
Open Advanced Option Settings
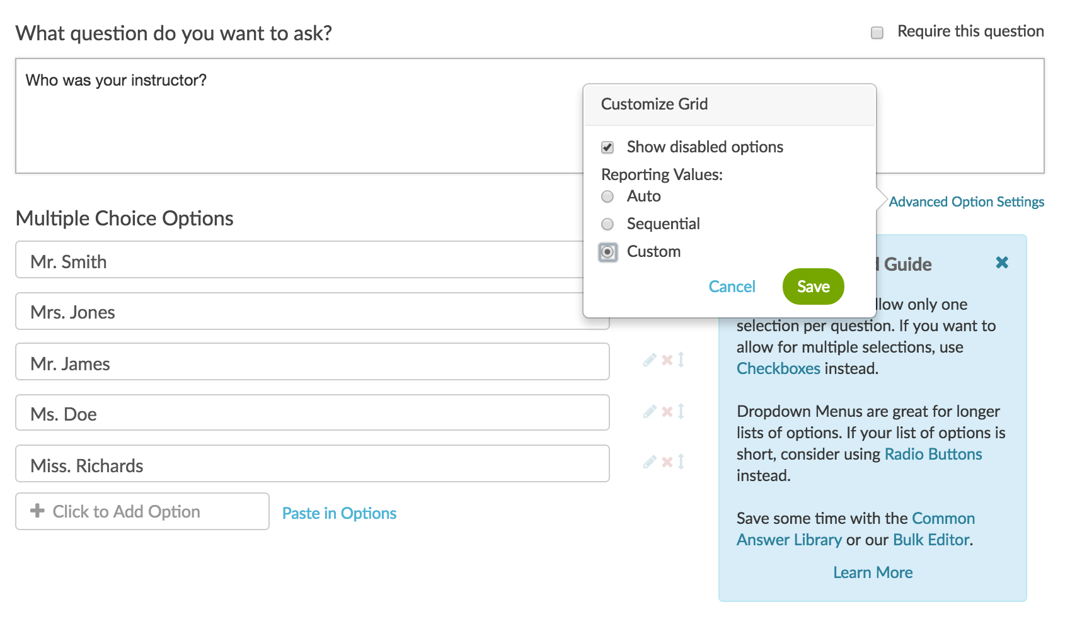tap(966, 201)
